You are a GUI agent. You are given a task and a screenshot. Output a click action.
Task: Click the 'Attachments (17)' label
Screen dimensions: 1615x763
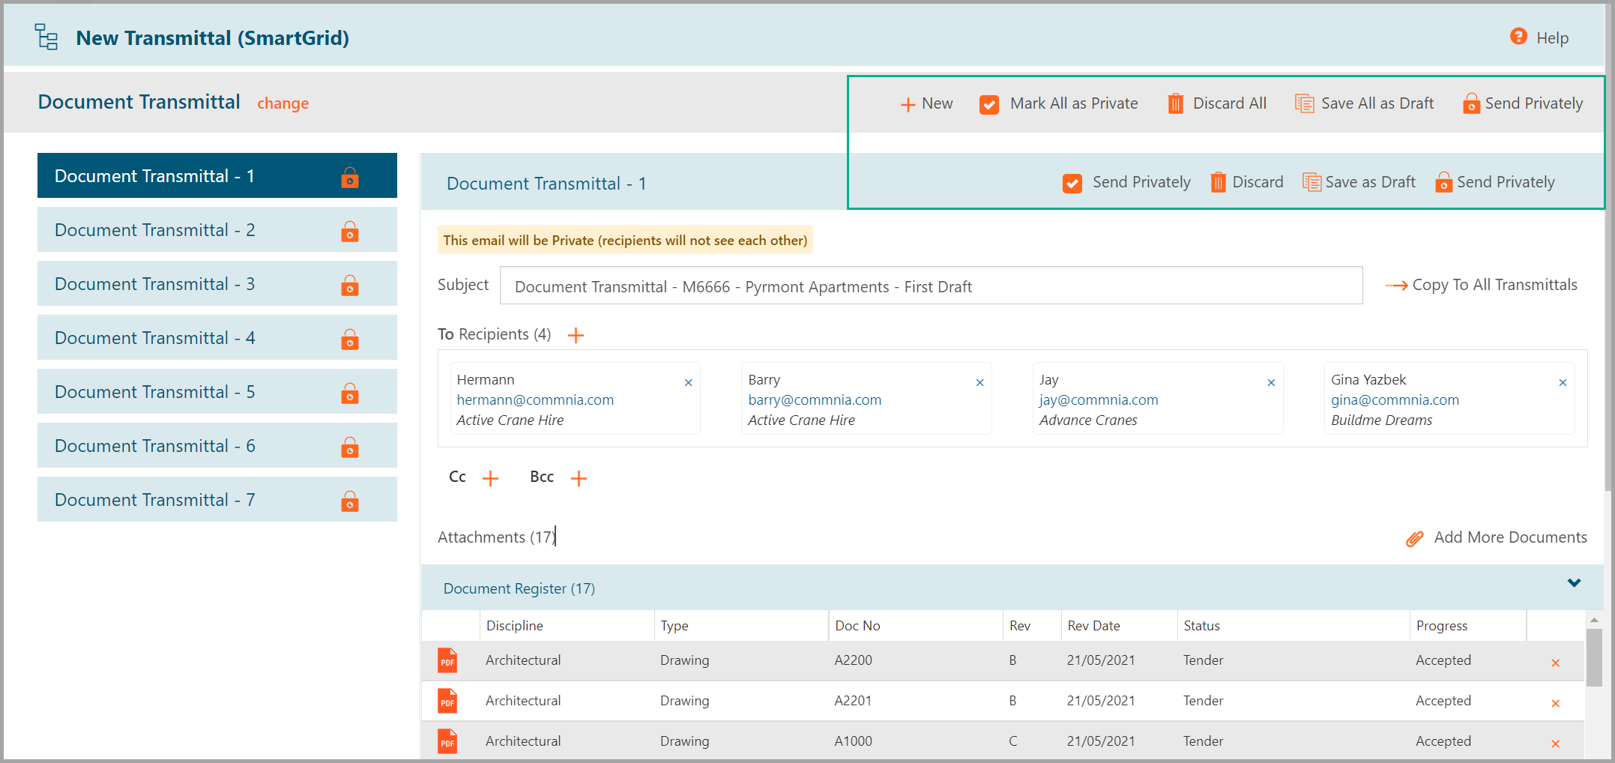[x=496, y=537]
